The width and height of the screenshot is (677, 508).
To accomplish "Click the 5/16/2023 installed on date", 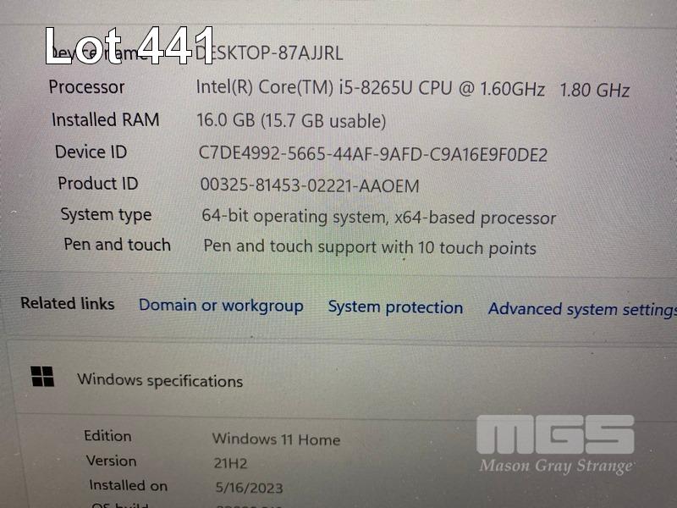I will (x=249, y=488).
